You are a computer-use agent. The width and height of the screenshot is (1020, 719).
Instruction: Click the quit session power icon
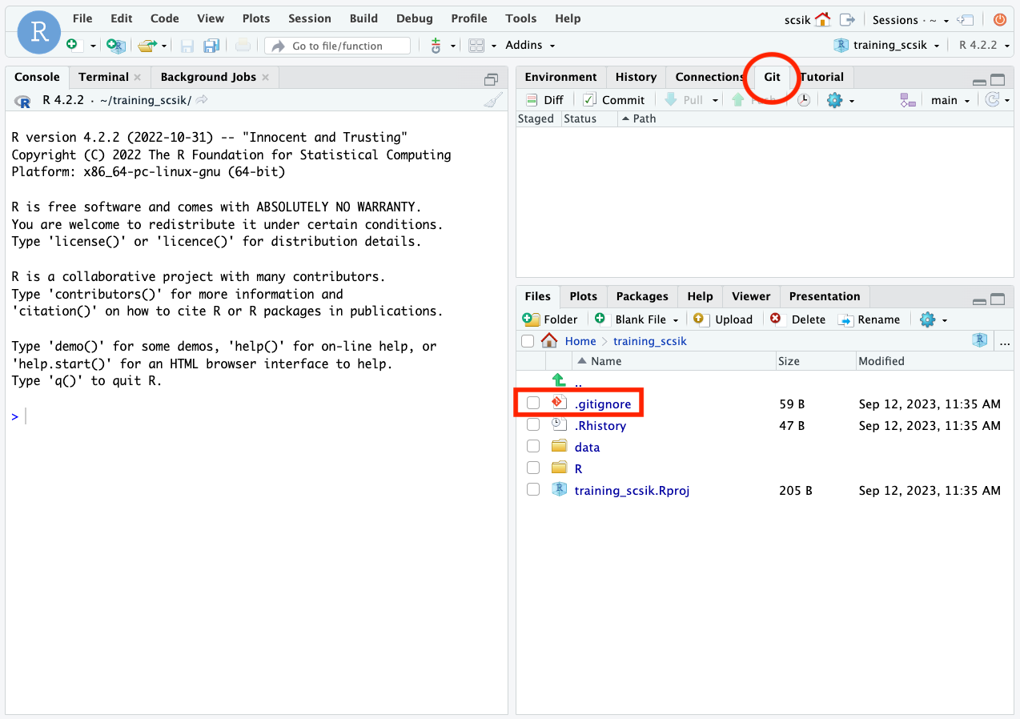(999, 19)
